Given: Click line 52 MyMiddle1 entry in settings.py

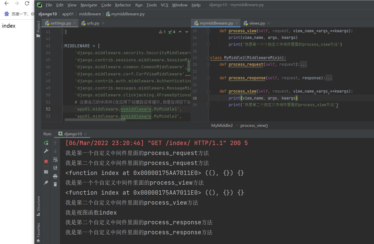Looking at the screenshot, I should 128,109.
